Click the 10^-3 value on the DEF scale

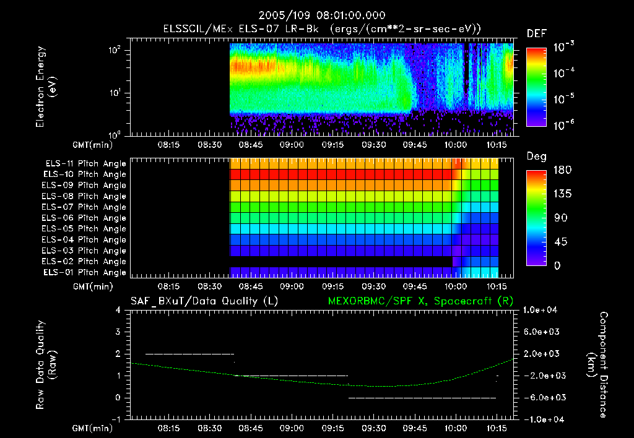coord(563,47)
